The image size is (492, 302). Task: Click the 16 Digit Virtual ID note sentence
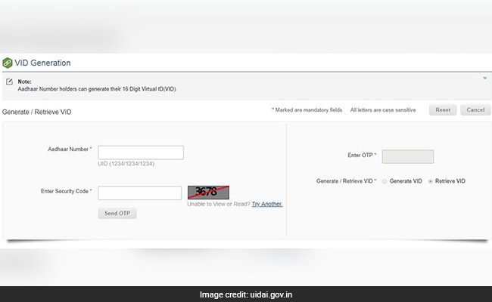click(98, 89)
